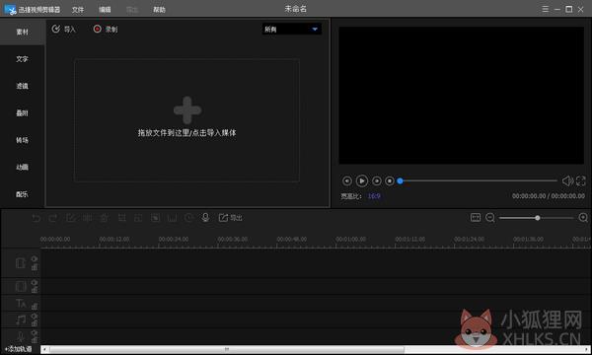The height and width of the screenshot is (355, 592).
Task: Click the scrollbar left arrow button
Action: [44, 349]
